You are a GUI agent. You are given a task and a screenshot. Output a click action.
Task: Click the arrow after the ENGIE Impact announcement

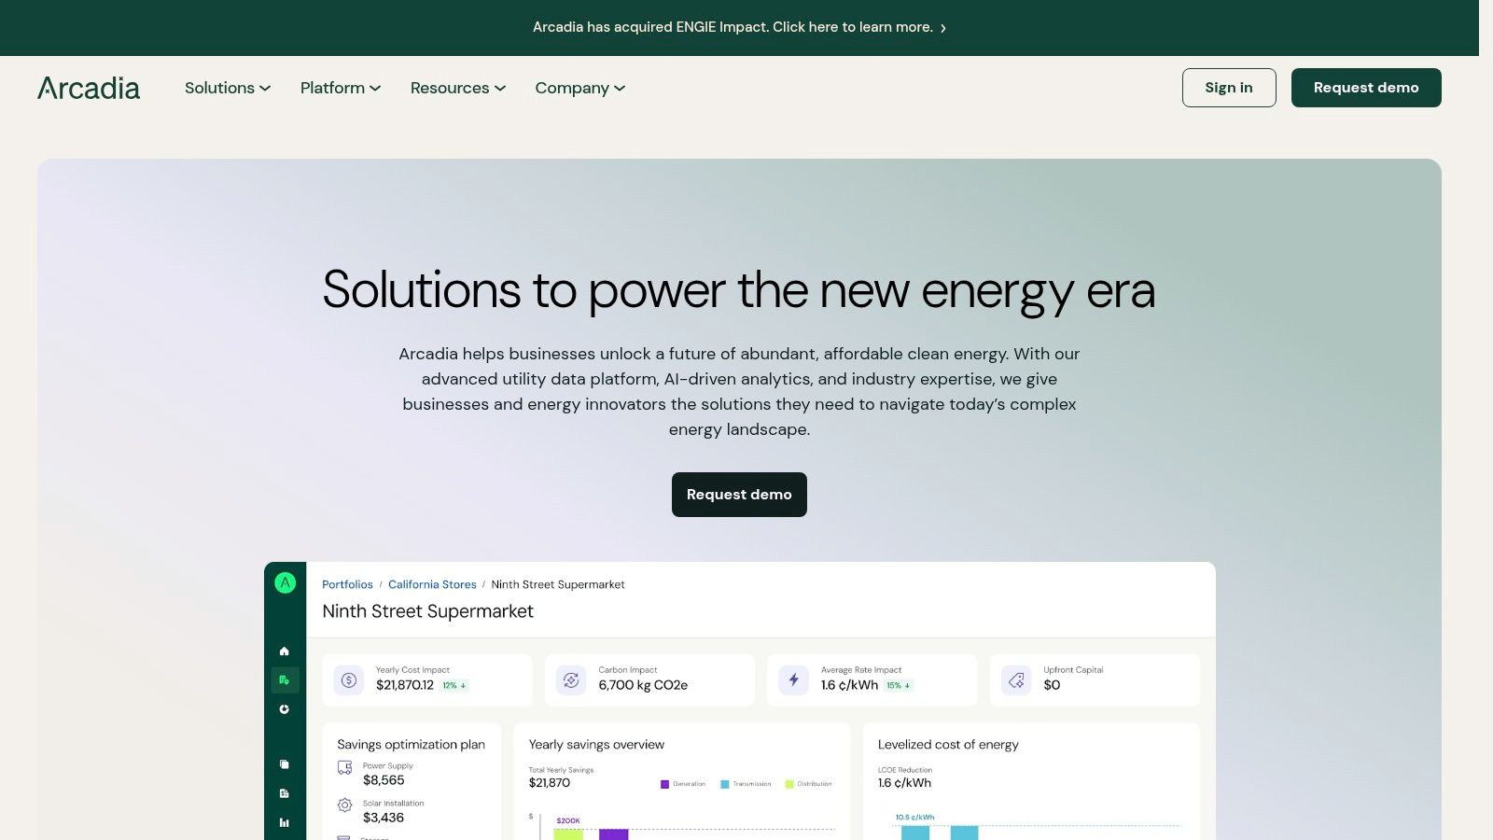[943, 28]
